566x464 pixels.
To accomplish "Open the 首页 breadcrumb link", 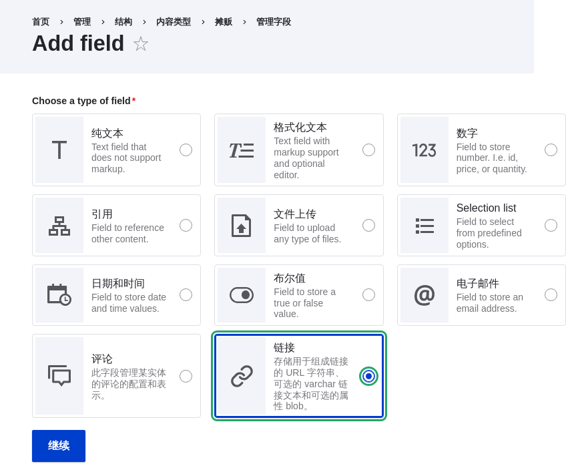I will pyautogui.click(x=41, y=21).
